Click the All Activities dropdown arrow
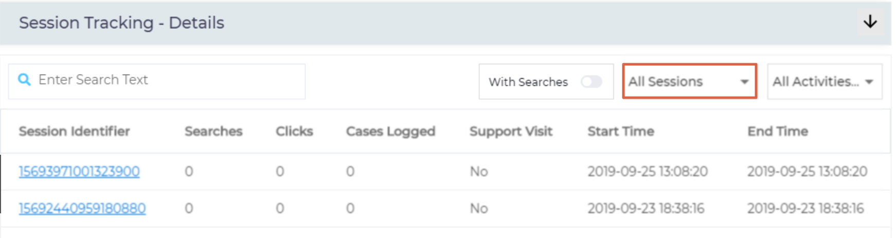The height and width of the screenshot is (238, 896). [869, 82]
